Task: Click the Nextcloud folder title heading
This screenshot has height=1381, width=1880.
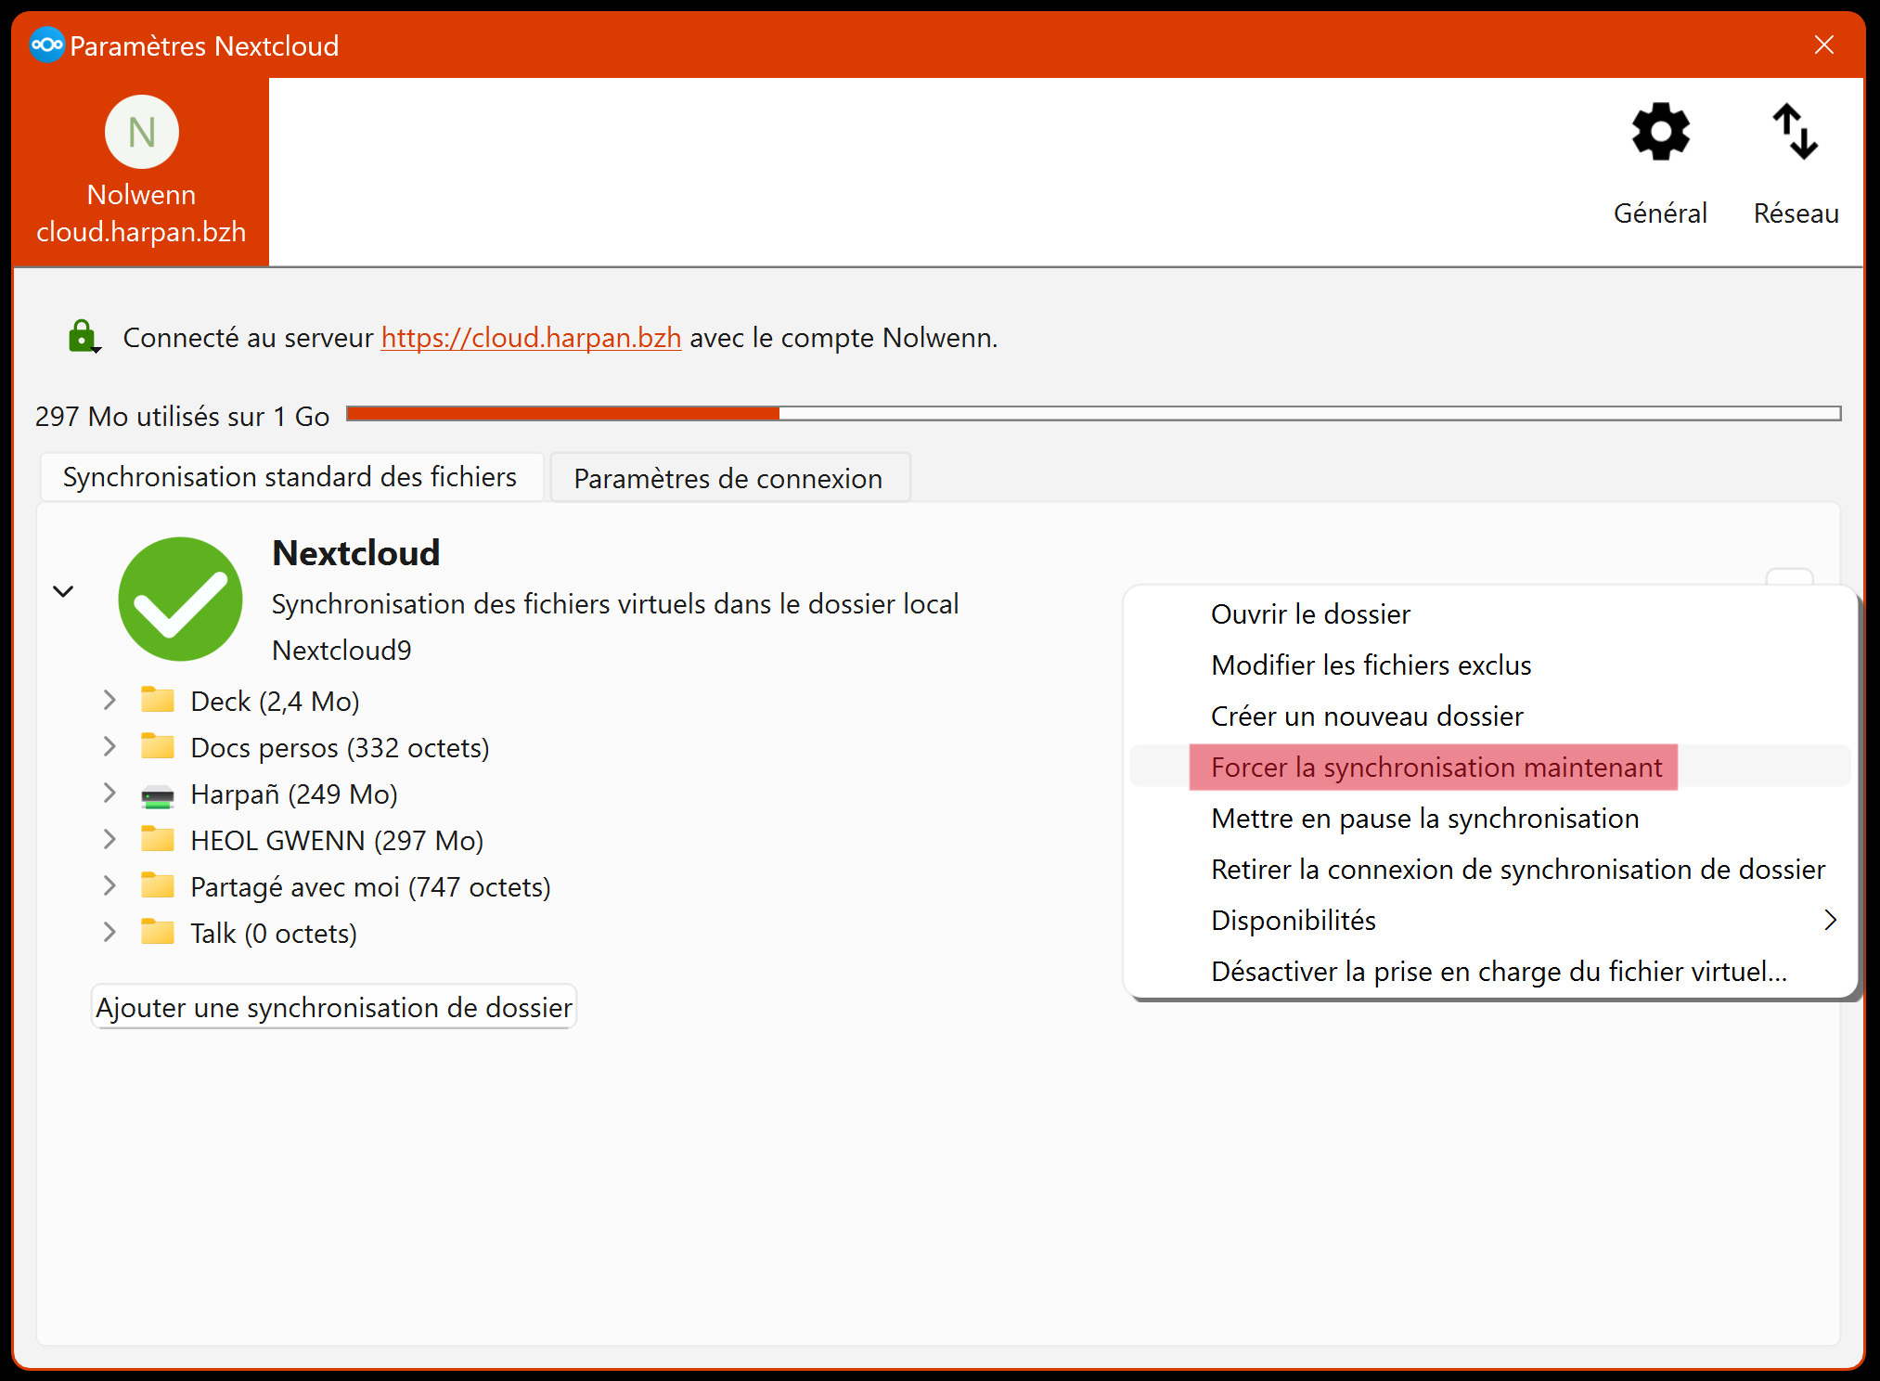Action: 356,553
